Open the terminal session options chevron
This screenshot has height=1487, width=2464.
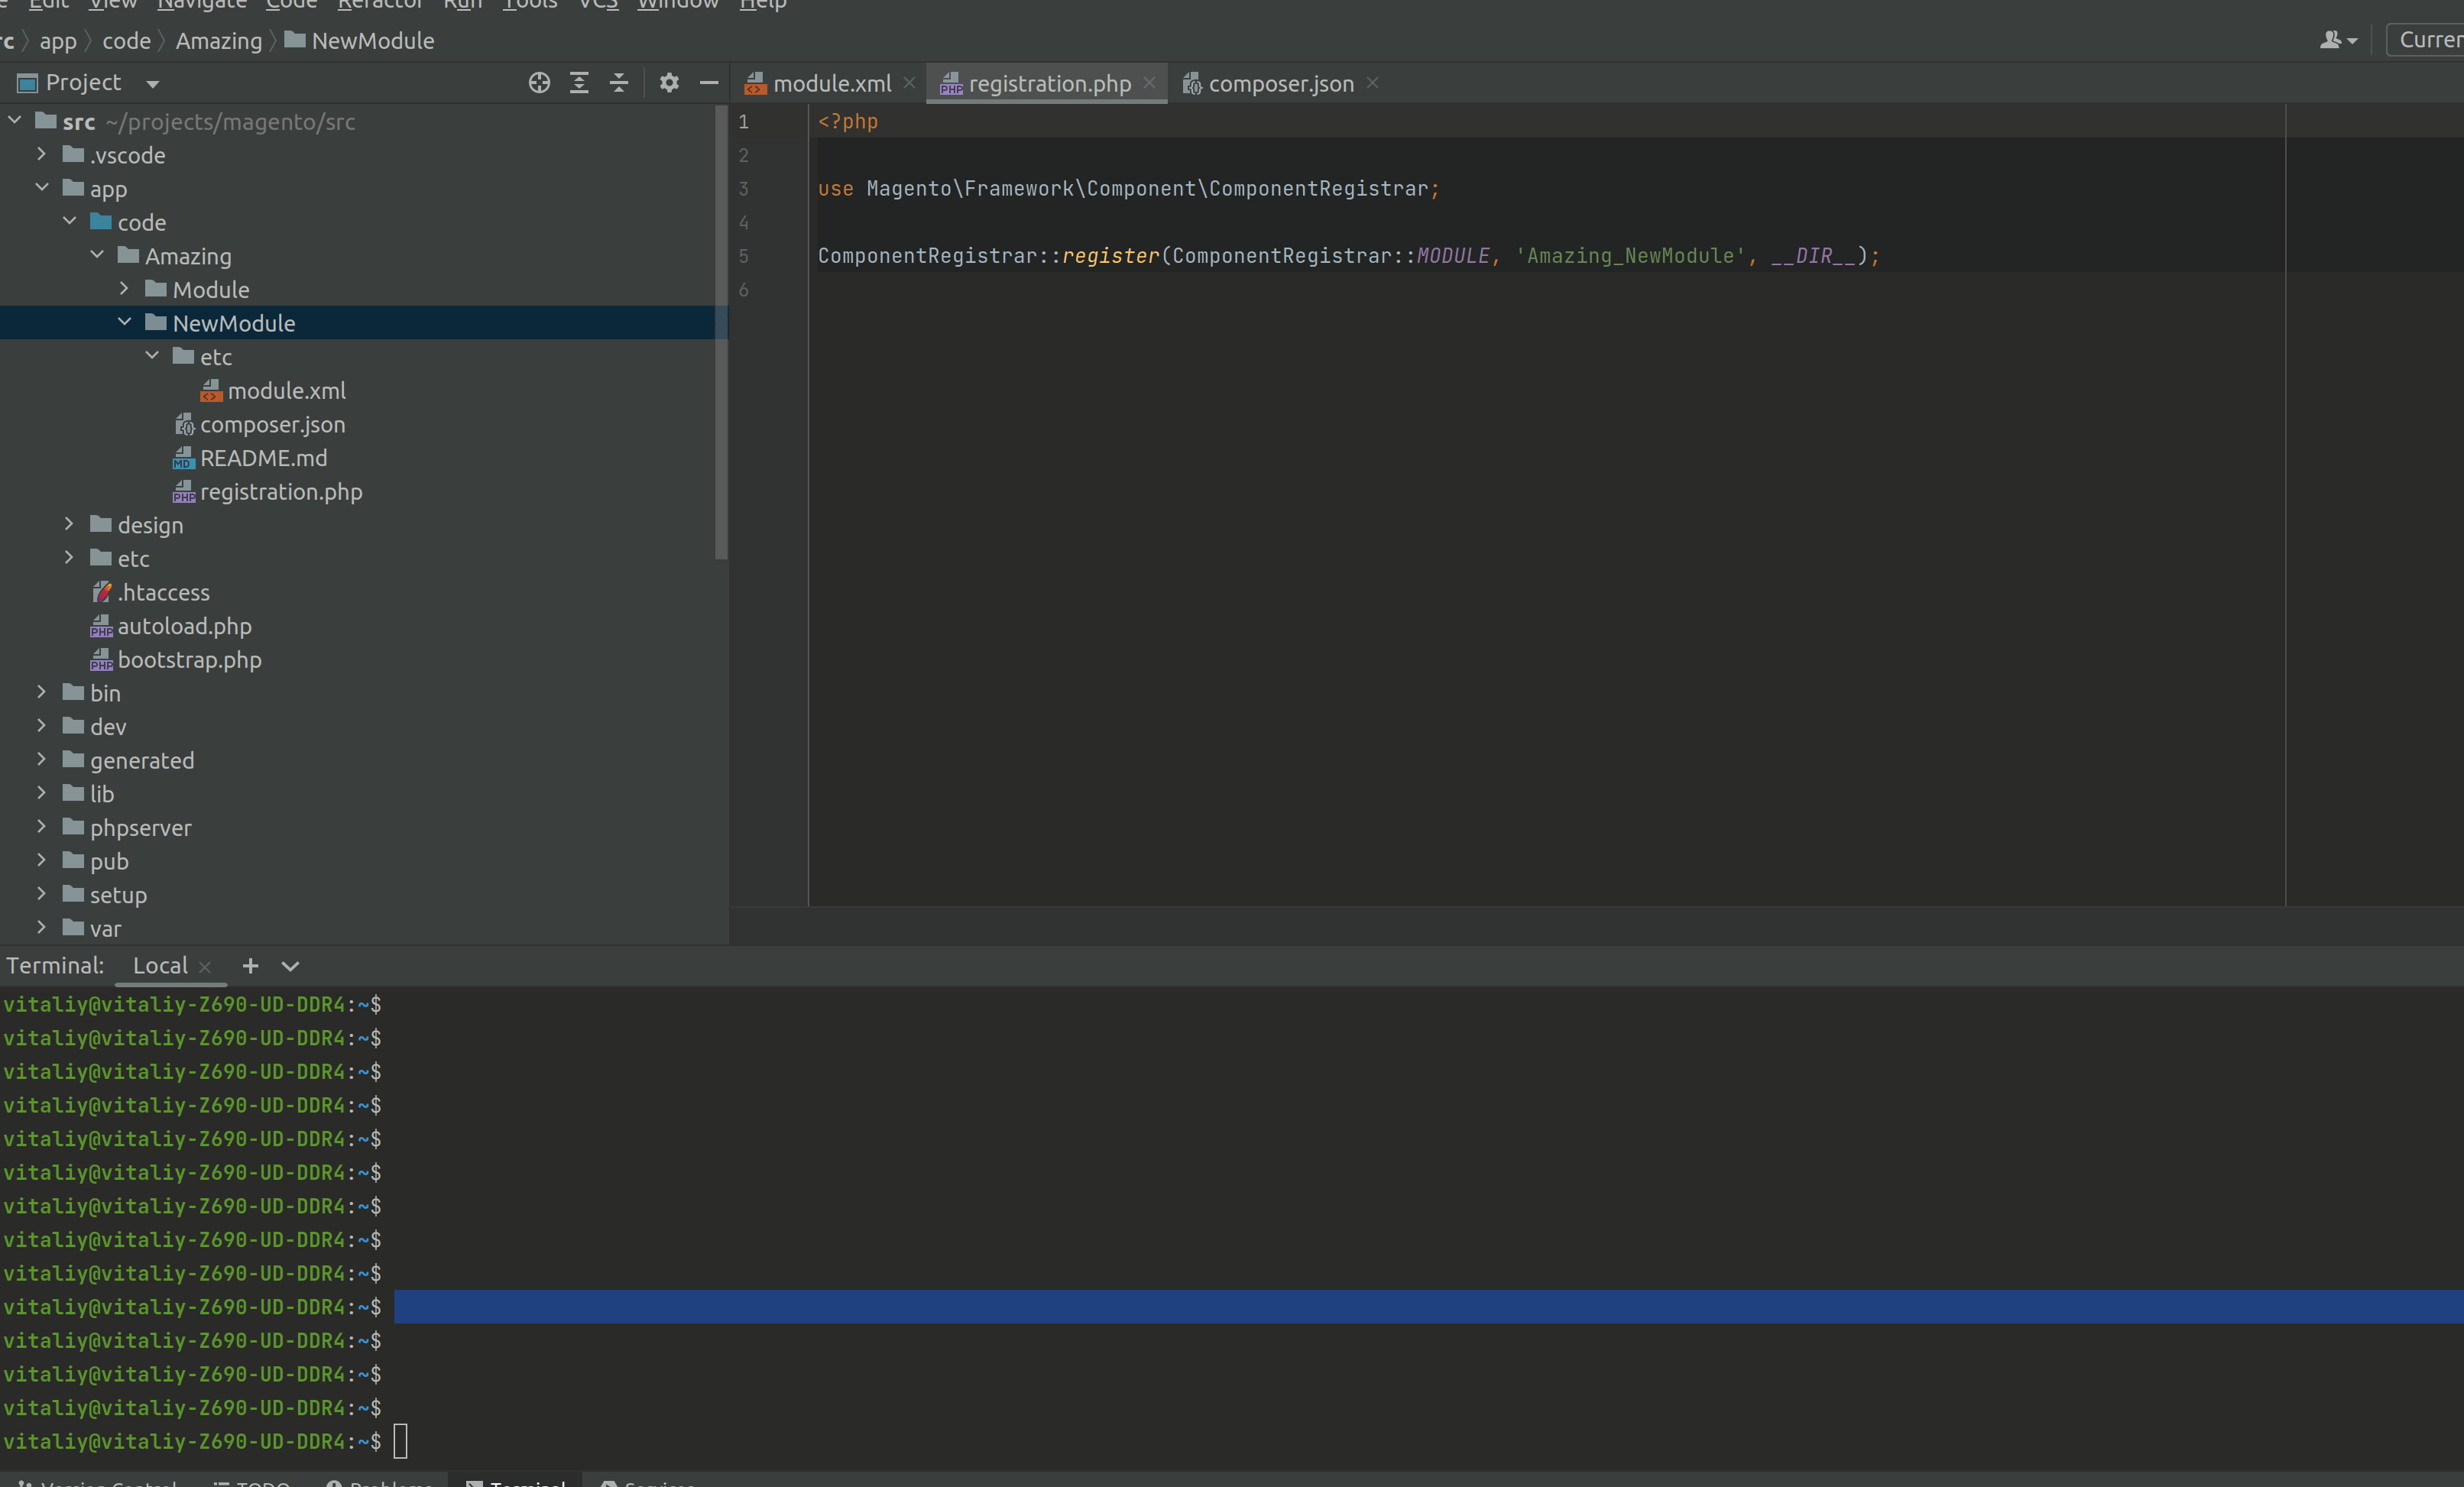(x=290, y=966)
